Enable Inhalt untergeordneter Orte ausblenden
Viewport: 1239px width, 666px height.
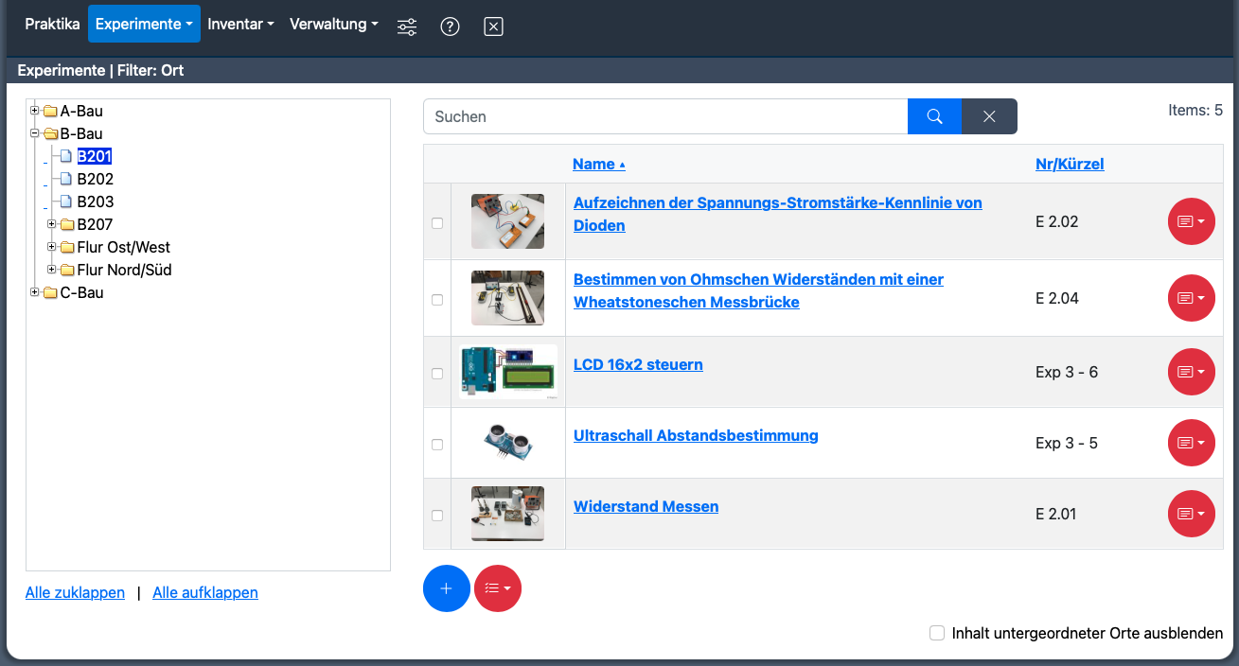click(937, 633)
